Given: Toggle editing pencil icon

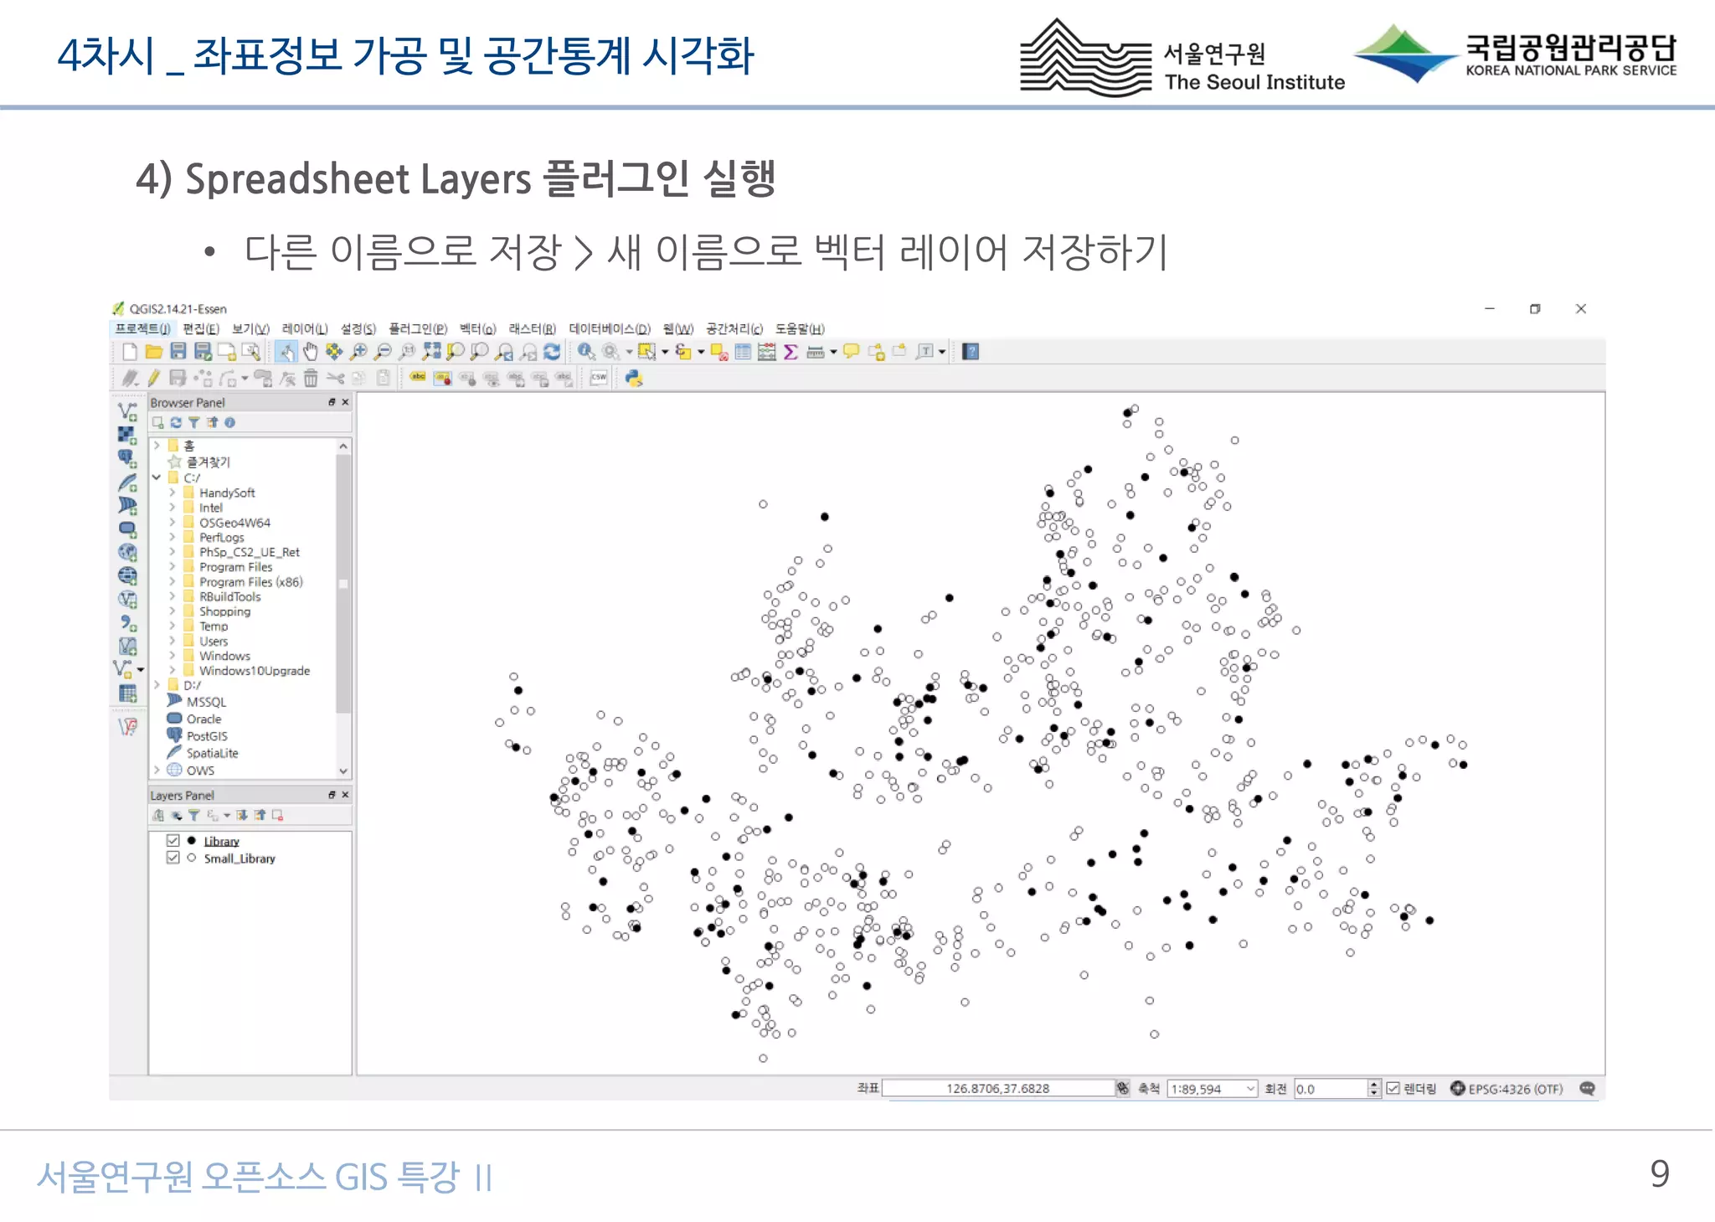Looking at the screenshot, I should click(153, 379).
